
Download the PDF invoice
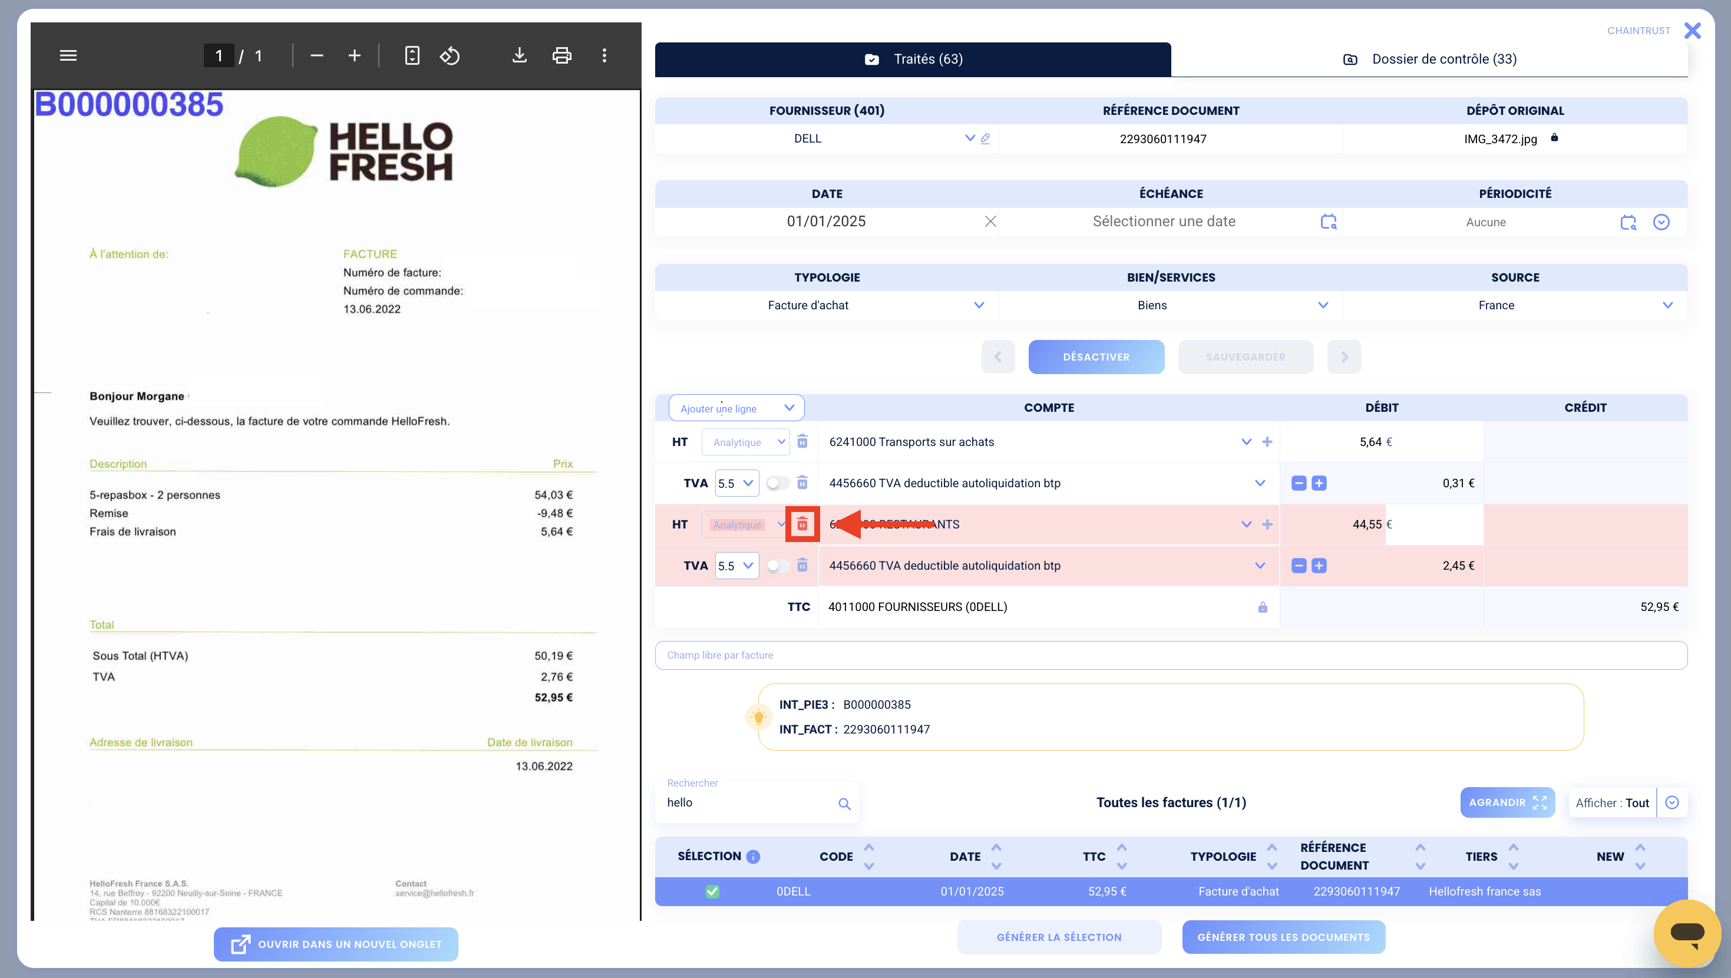518,55
